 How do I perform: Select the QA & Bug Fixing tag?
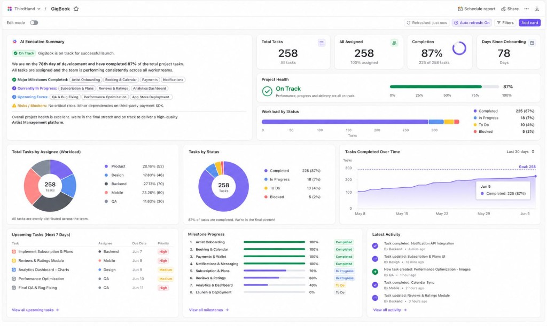[65, 97]
